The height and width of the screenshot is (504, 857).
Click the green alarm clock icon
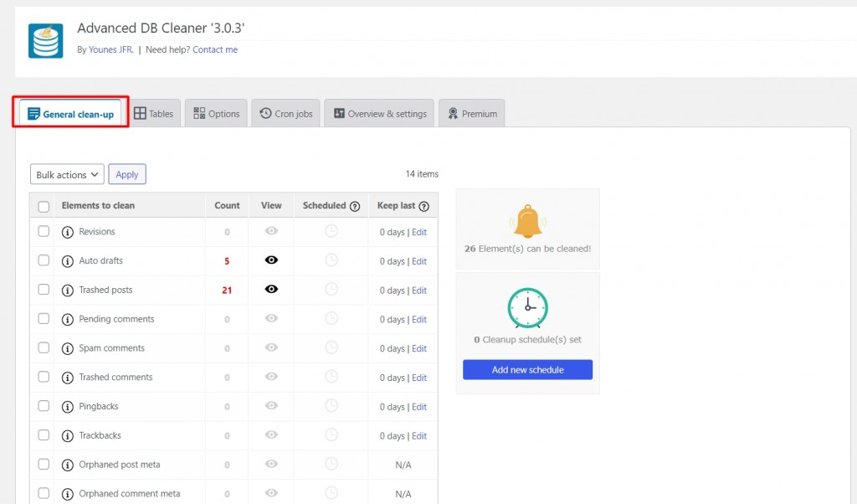pyautogui.click(x=527, y=308)
